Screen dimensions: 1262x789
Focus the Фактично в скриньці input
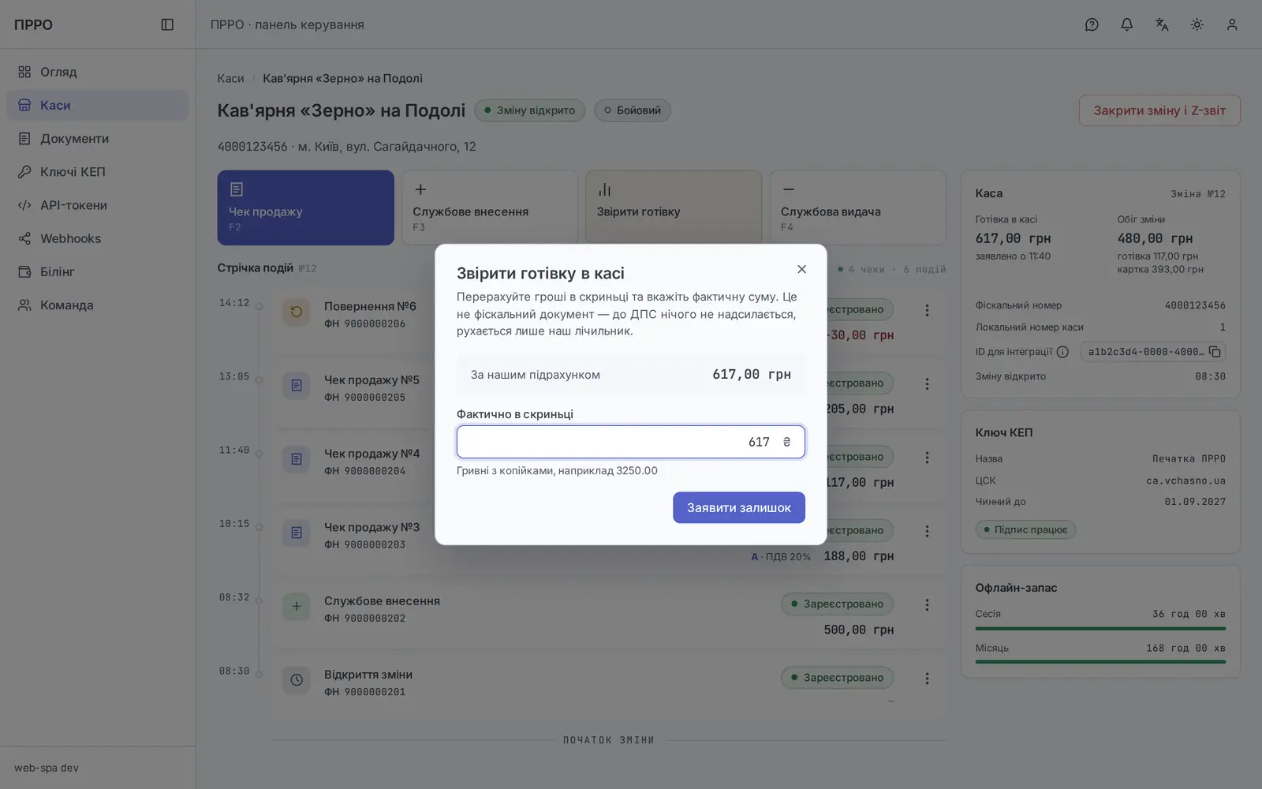click(630, 442)
